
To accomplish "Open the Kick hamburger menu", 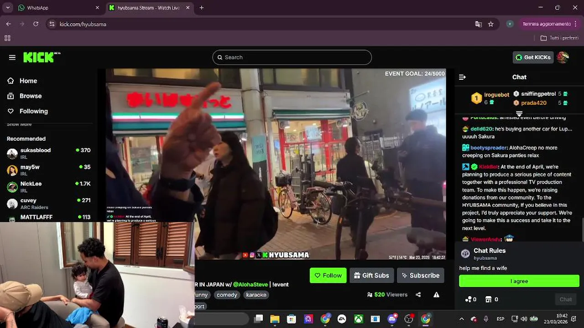I will [12, 57].
